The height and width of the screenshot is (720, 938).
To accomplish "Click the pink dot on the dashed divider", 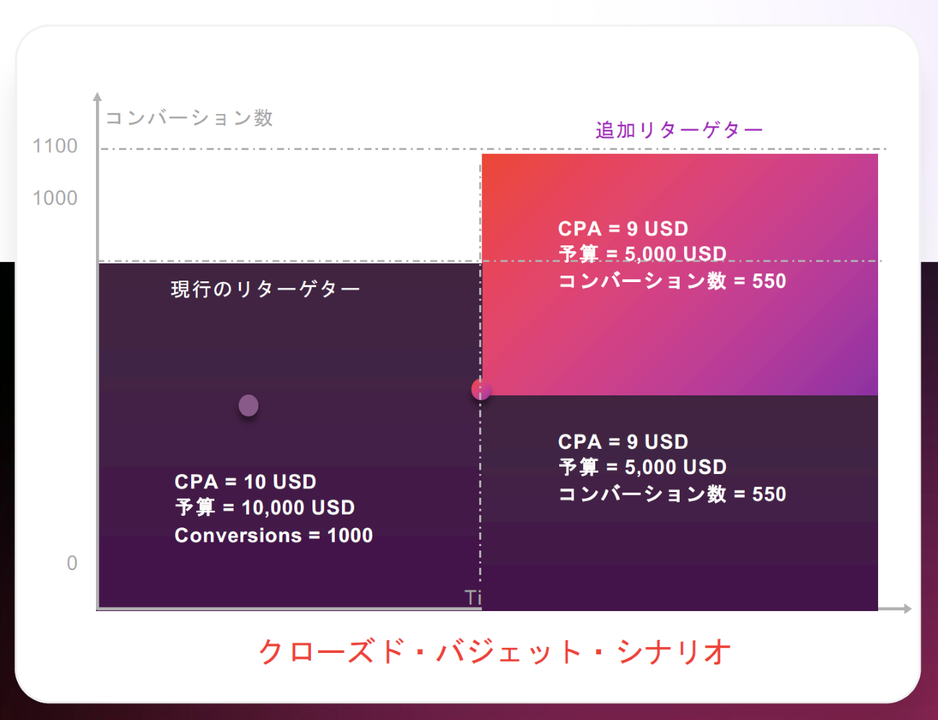I will point(481,390).
